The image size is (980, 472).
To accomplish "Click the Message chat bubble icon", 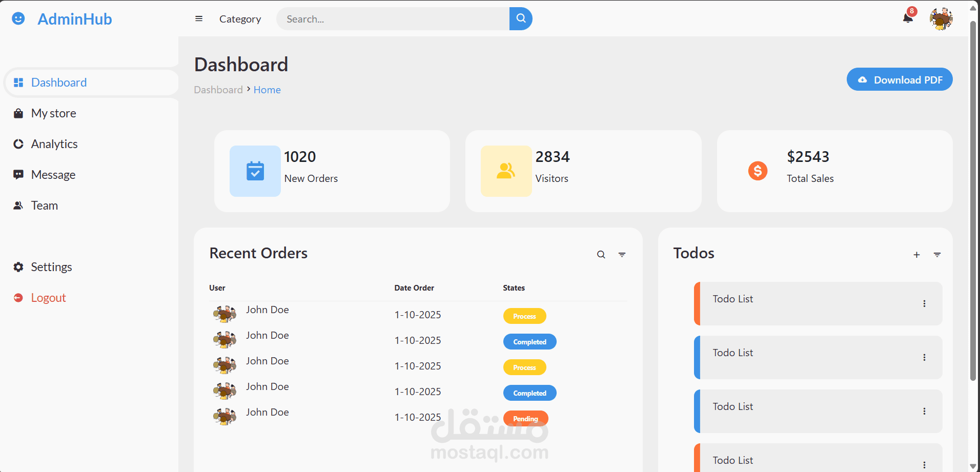I will 18,175.
